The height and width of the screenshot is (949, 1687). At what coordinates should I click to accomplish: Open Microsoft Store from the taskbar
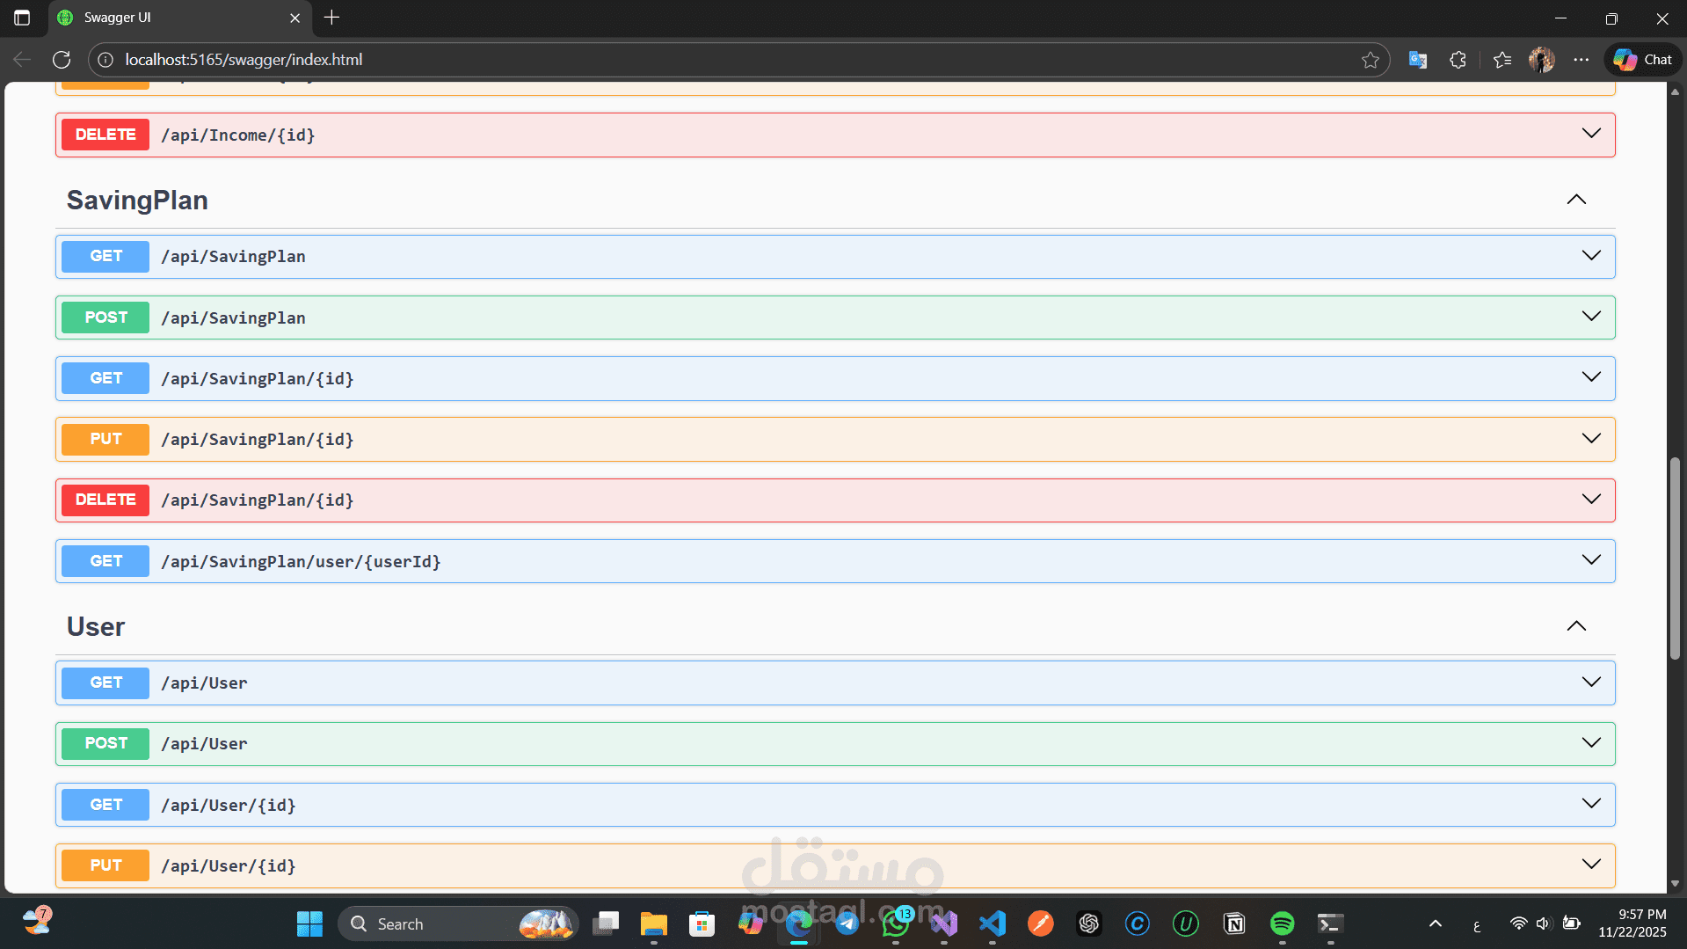[x=702, y=923]
